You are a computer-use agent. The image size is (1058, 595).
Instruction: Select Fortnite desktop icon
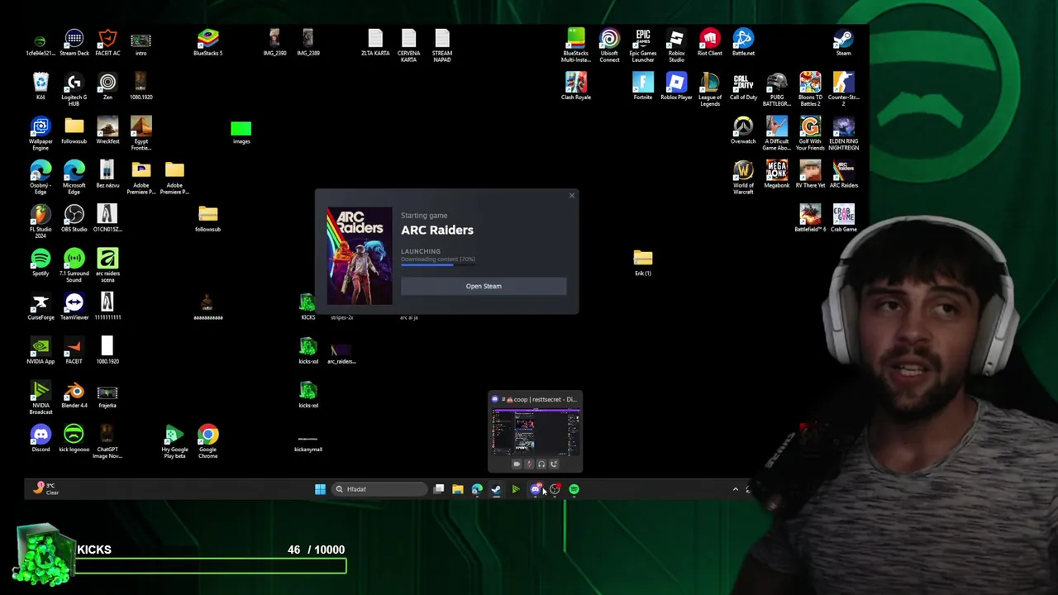(x=643, y=87)
